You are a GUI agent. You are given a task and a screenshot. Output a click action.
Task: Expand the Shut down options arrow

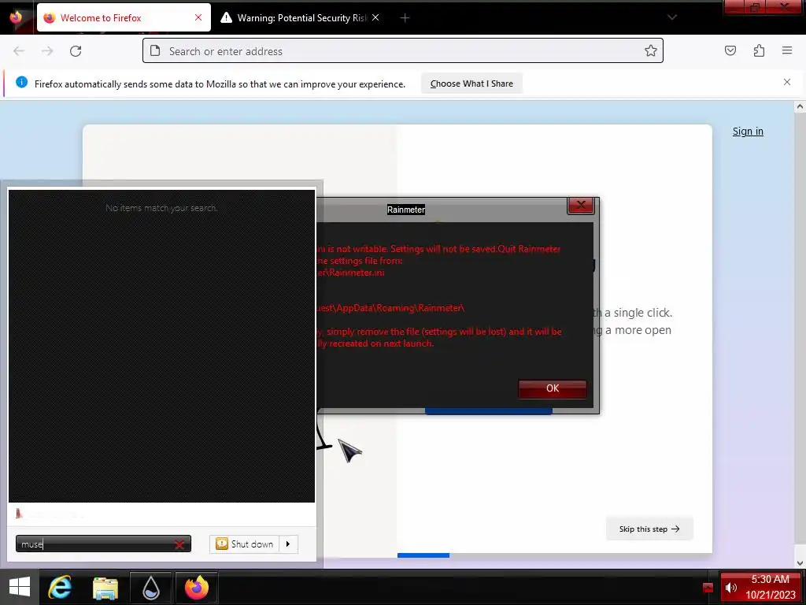pyautogui.click(x=288, y=544)
